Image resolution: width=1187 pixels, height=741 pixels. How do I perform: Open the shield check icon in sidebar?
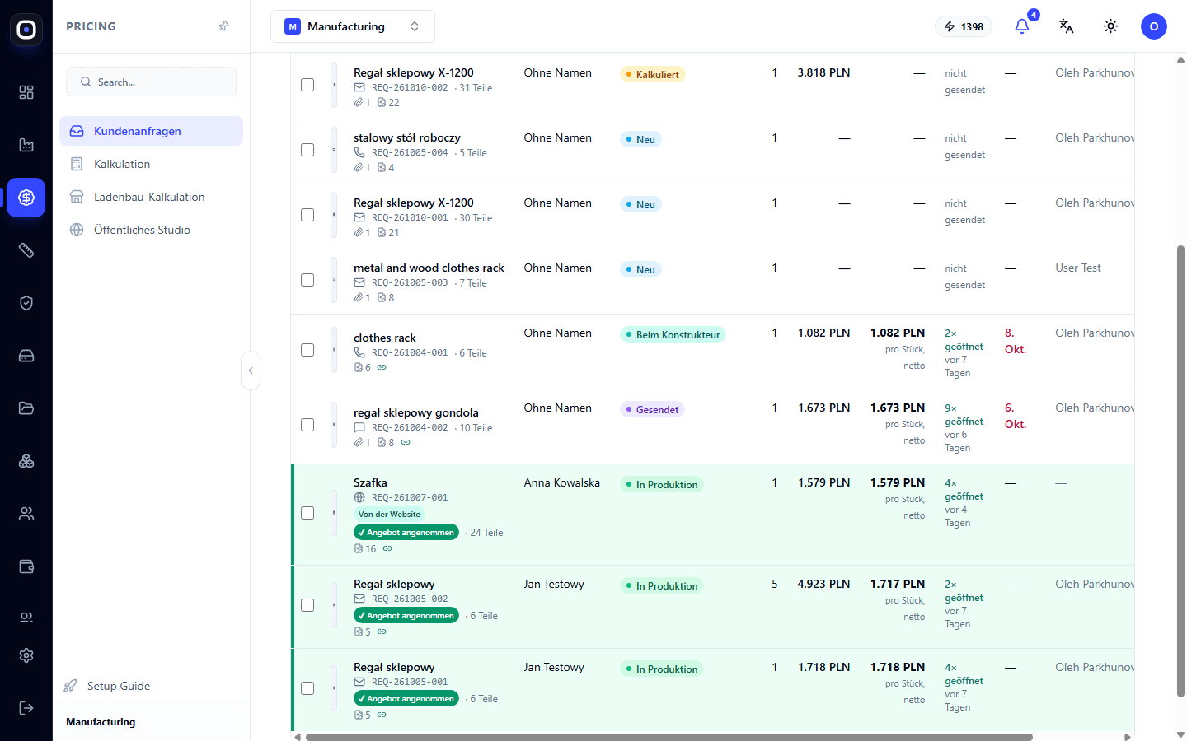pyautogui.click(x=26, y=303)
